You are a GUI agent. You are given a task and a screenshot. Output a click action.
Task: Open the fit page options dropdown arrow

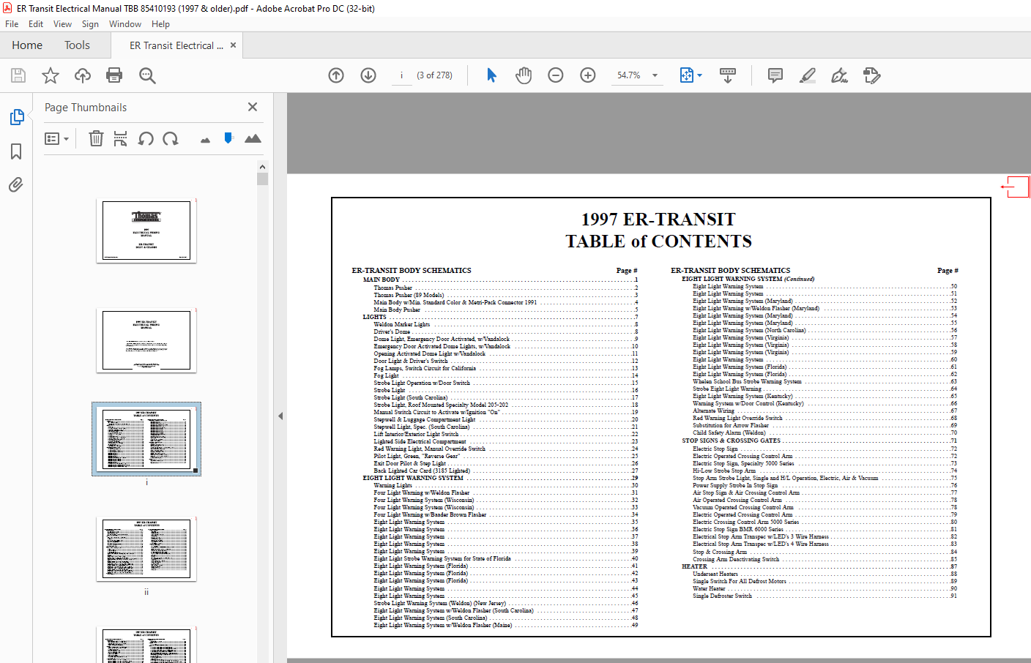pos(700,75)
